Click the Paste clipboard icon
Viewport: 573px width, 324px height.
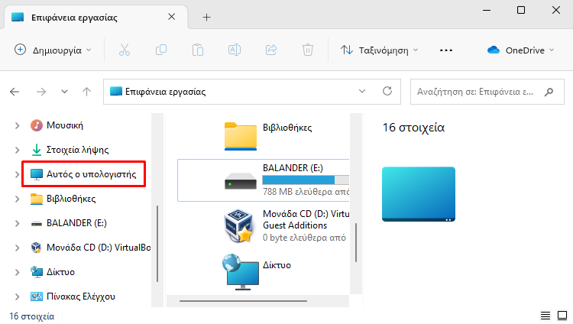click(198, 50)
